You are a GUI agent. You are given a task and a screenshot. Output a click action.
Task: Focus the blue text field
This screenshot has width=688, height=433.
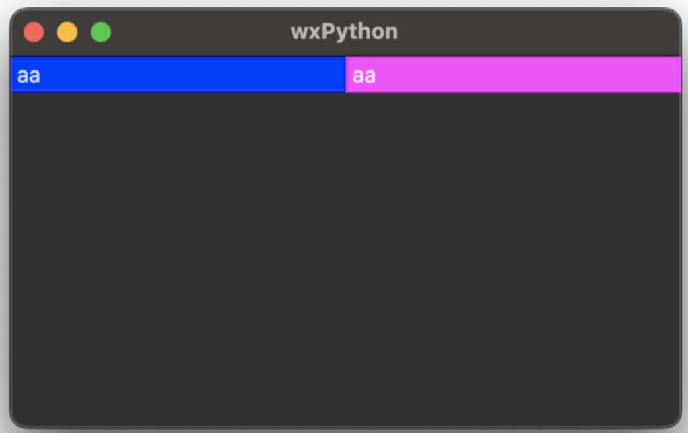pos(178,75)
